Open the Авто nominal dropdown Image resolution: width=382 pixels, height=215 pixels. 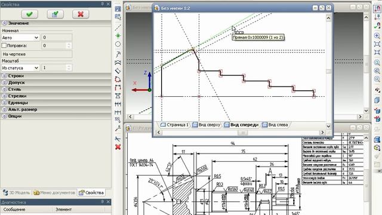point(20,38)
